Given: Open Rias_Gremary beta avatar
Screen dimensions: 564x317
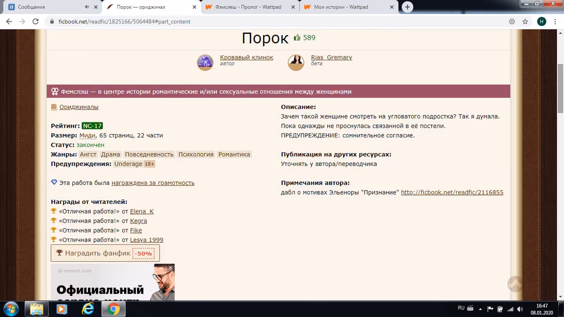Looking at the screenshot, I should click(296, 63).
